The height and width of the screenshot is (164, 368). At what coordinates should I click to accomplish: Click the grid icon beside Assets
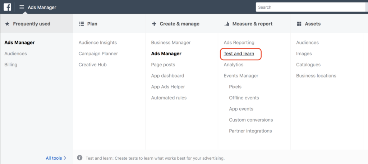299,24
